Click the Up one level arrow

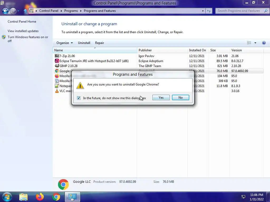(x=25, y=11)
